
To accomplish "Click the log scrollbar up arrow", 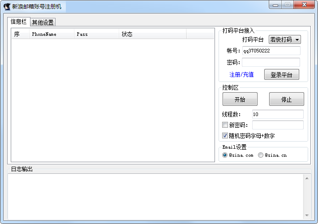I will pyautogui.click(x=307, y=178).
